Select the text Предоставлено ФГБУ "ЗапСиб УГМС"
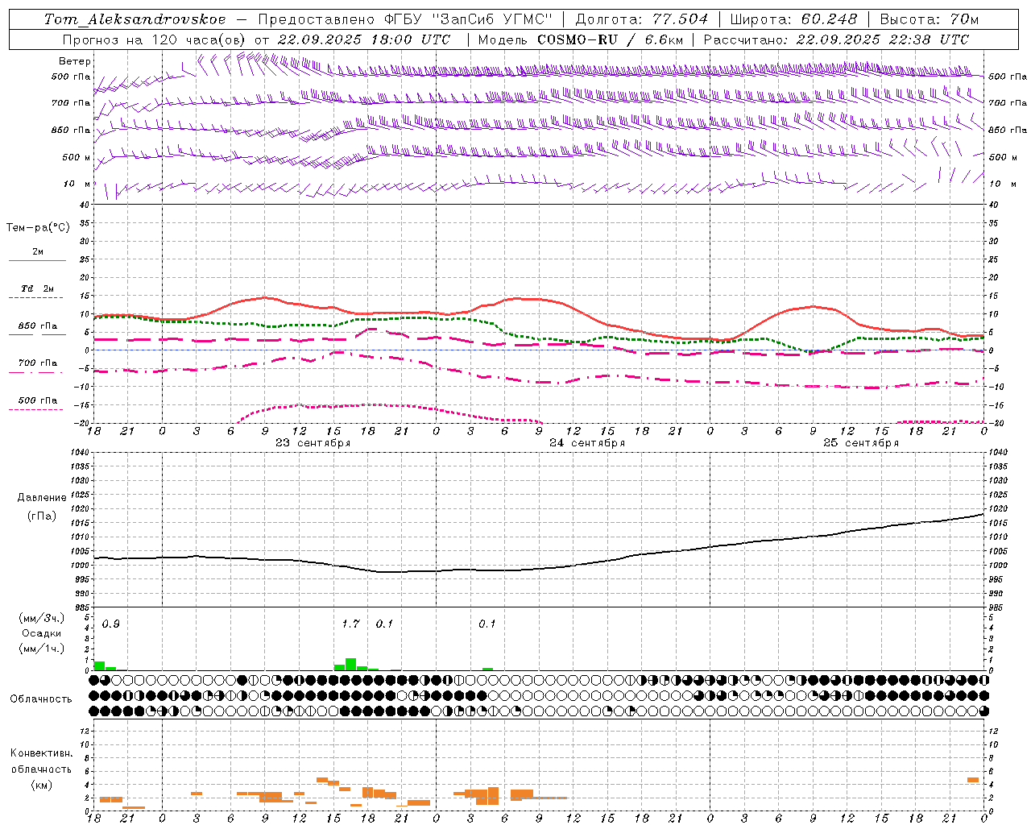This screenshot has width=1031, height=825. (406, 19)
